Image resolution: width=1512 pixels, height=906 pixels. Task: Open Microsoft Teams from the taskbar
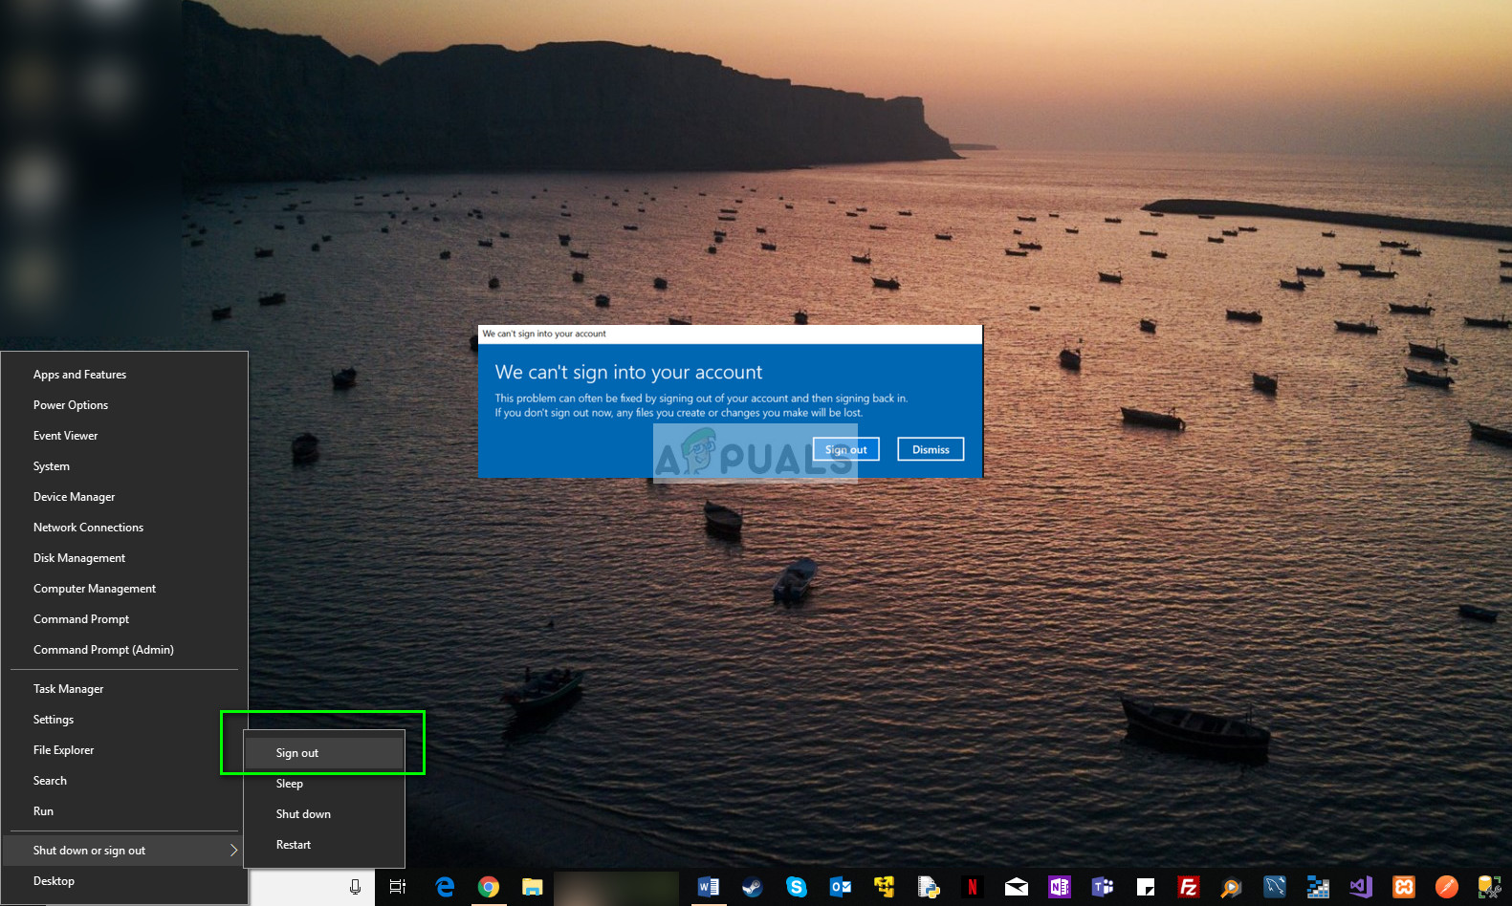pyautogui.click(x=1103, y=888)
